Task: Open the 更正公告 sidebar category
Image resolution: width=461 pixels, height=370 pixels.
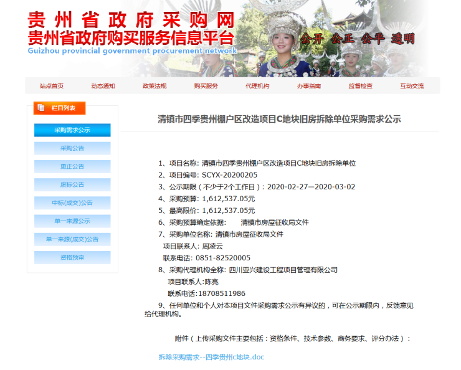Action: (x=72, y=167)
